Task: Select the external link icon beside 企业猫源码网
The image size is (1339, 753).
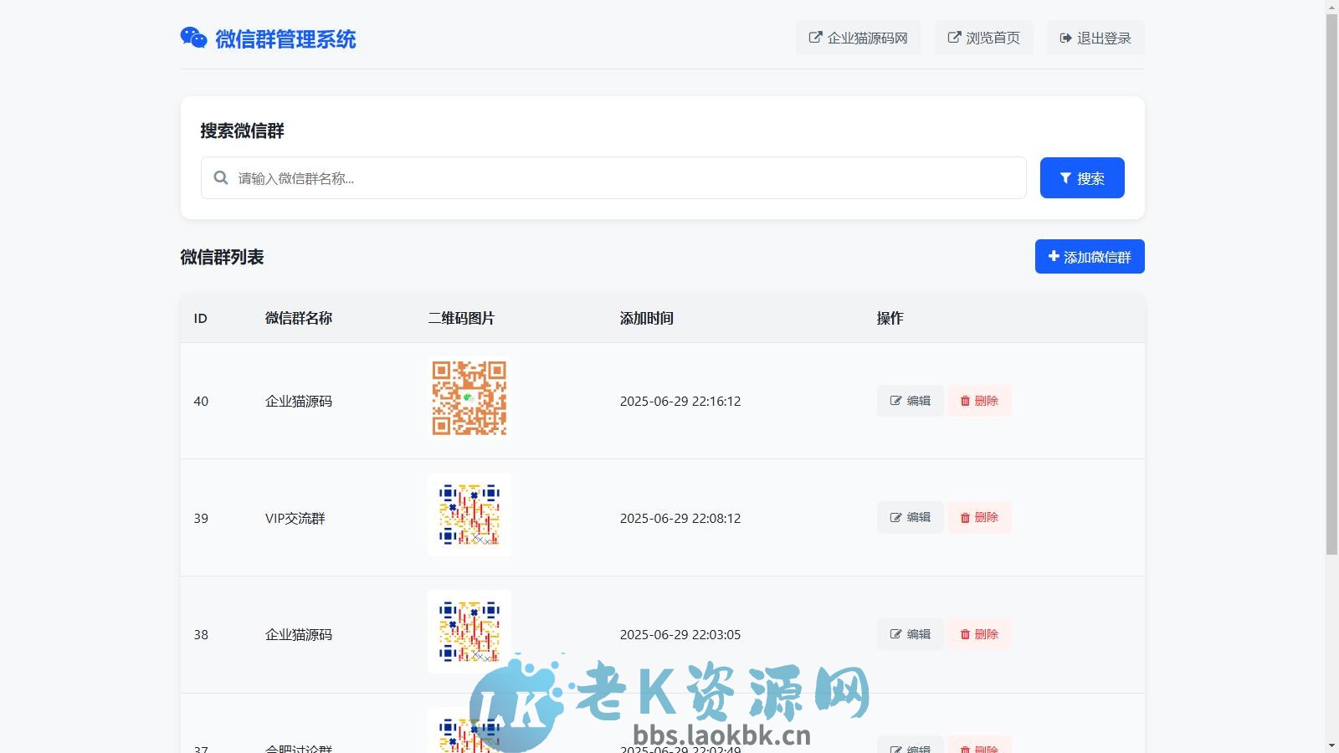Action: tap(814, 37)
